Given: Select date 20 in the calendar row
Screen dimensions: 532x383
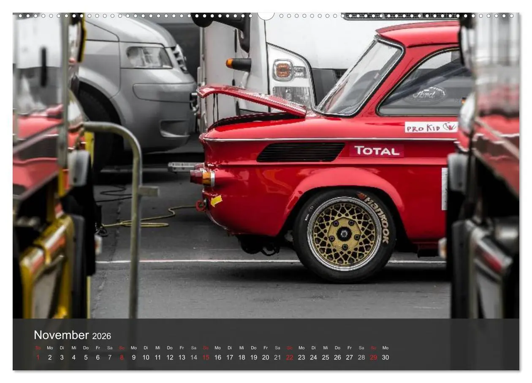Looking at the screenshot, I should 266,357.
